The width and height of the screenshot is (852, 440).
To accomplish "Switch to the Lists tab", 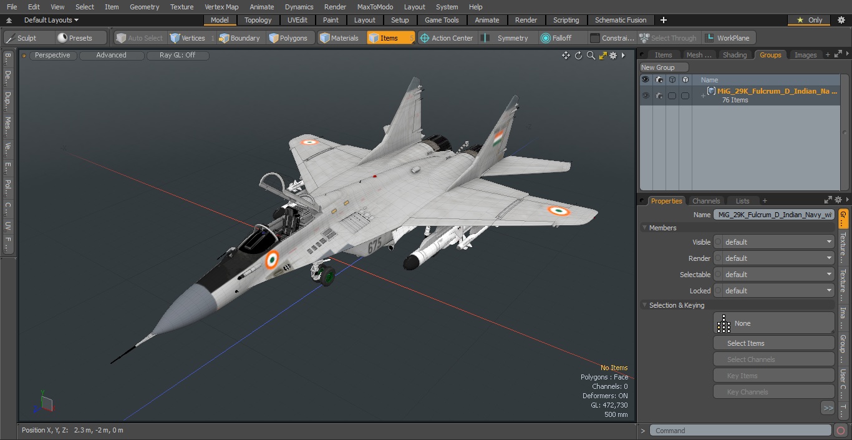I will point(742,201).
